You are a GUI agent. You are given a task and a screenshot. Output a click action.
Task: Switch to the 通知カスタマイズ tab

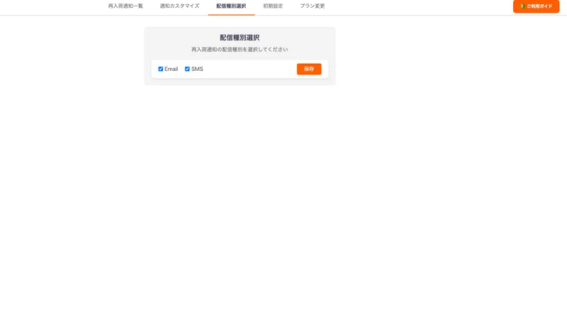pos(180,6)
